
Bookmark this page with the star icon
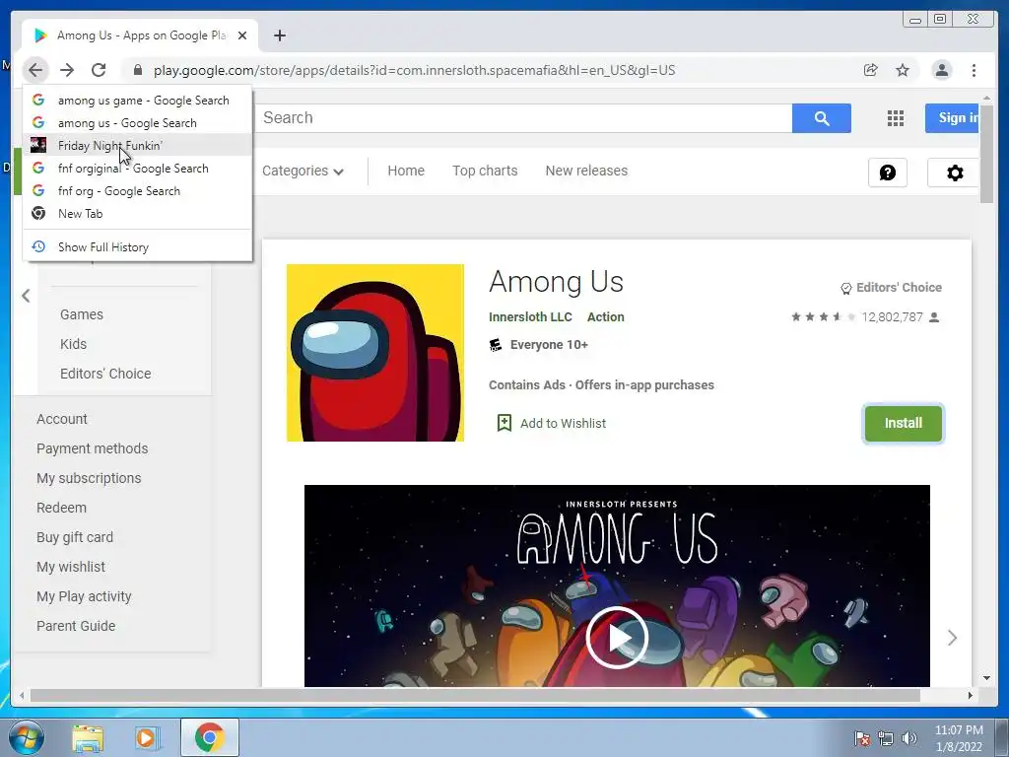903,70
